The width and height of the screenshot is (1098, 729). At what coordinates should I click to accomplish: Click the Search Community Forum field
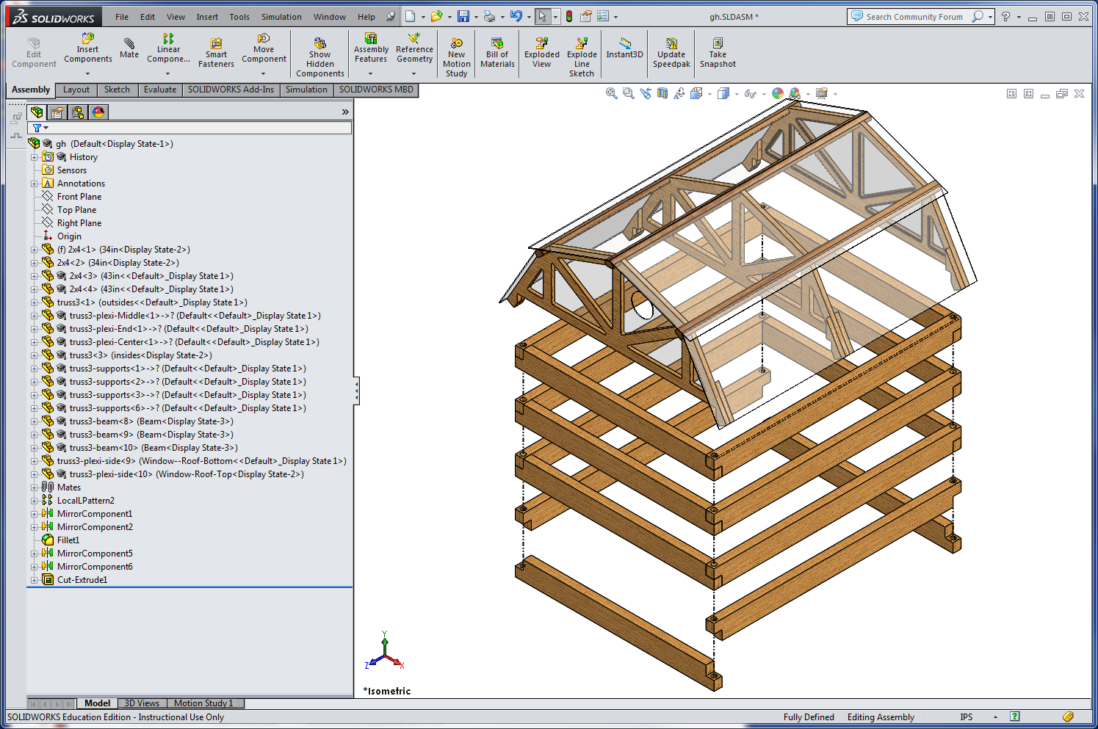(x=914, y=16)
